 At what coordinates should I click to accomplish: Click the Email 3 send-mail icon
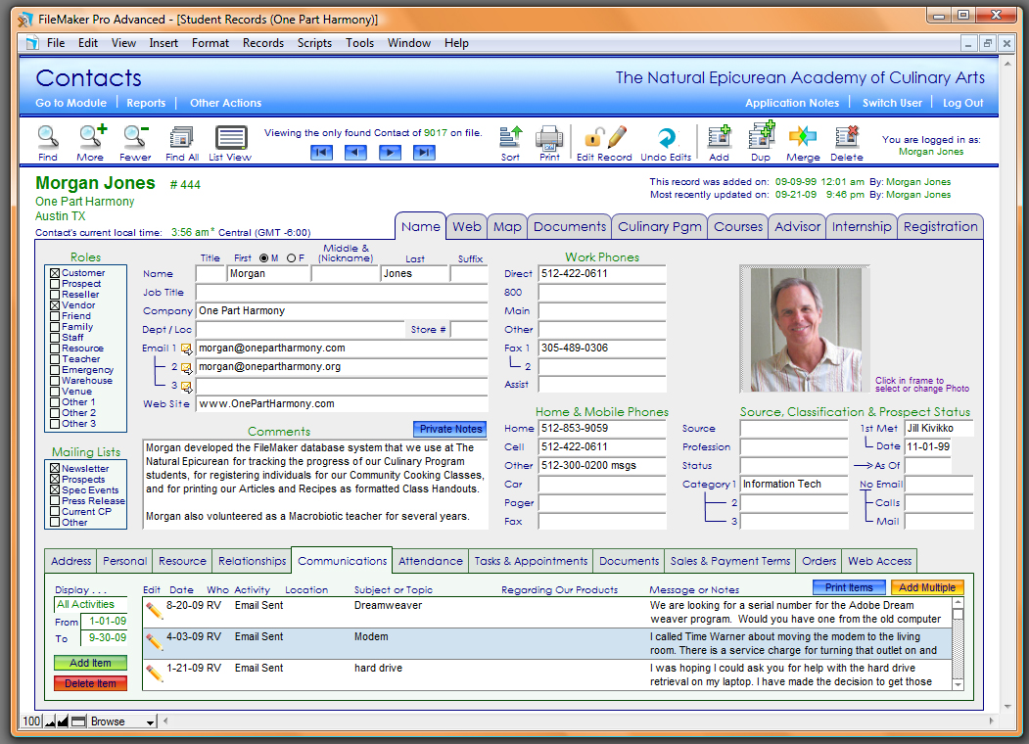[x=186, y=387]
